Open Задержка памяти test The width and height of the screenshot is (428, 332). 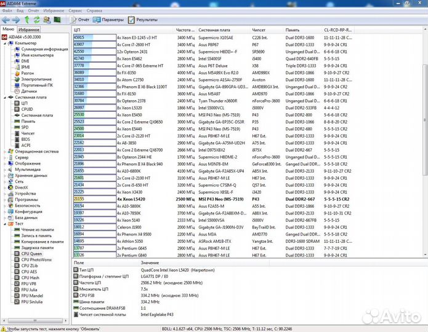coord(38,248)
